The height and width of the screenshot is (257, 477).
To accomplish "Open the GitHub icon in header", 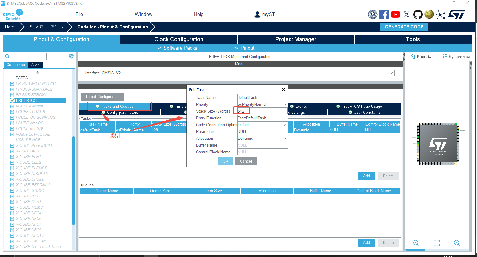I will (418, 15).
